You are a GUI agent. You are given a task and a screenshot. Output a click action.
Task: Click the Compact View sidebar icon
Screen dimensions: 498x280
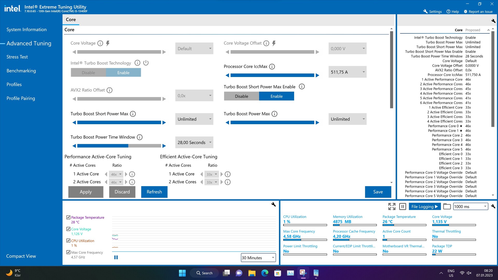22,256
